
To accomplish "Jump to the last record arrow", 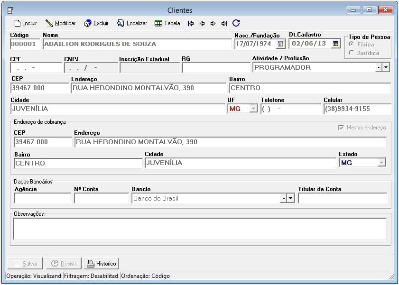I will [224, 23].
